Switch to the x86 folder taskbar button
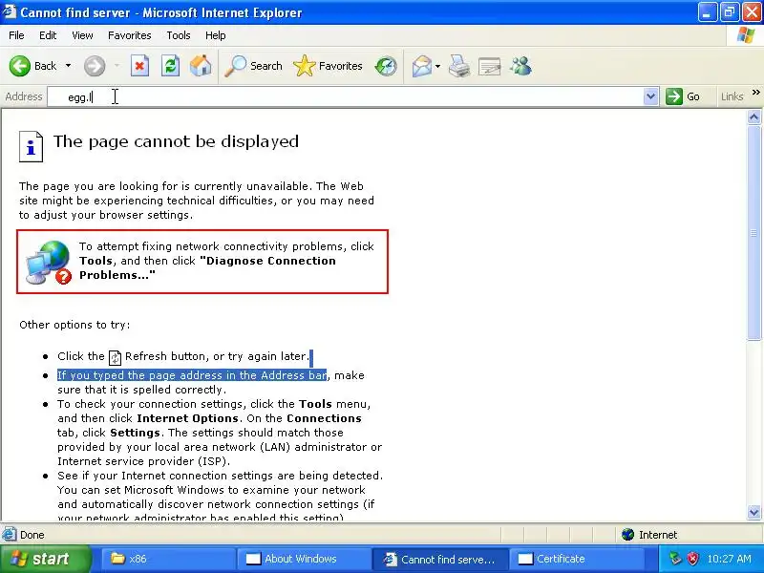This screenshot has height=573, width=764. (168, 559)
